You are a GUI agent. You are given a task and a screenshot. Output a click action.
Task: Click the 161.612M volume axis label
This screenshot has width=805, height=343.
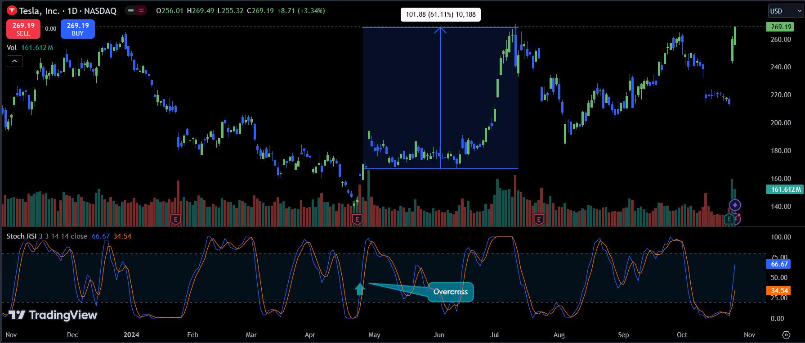pyautogui.click(x=785, y=190)
